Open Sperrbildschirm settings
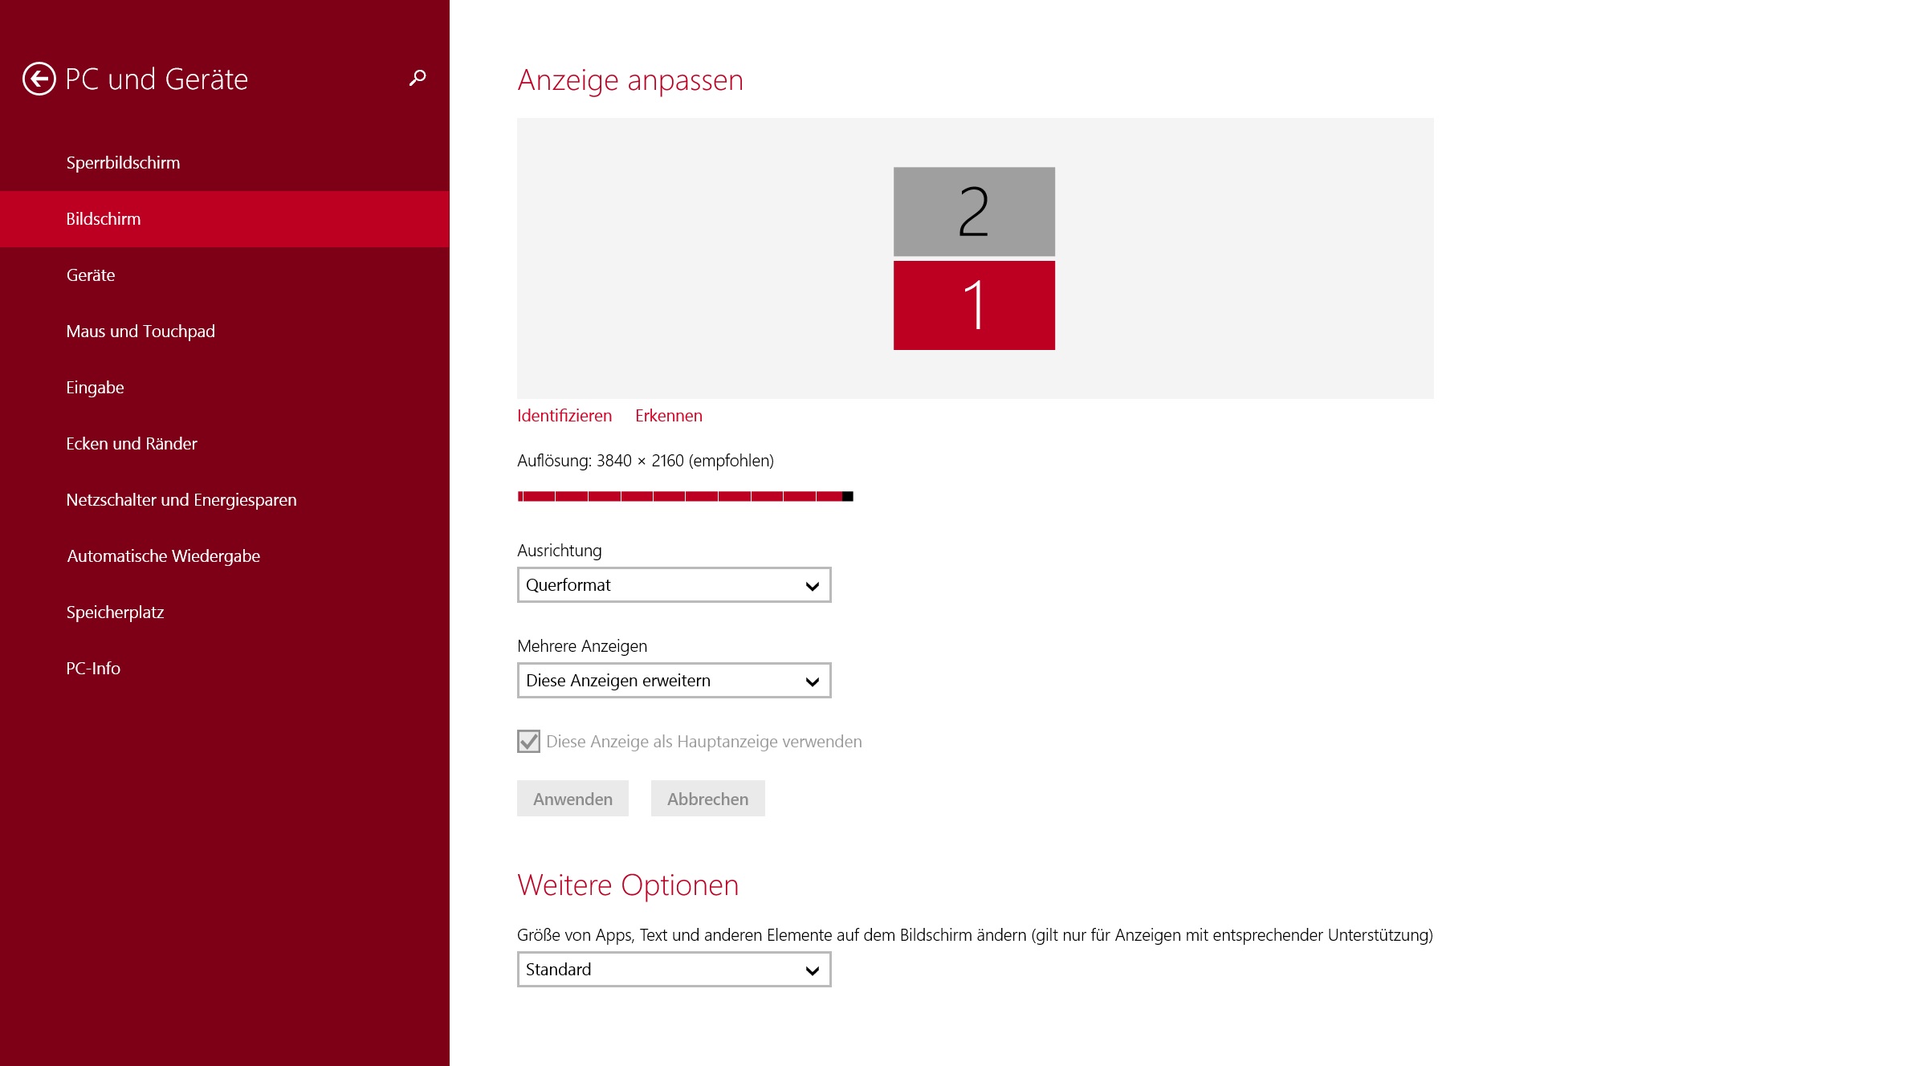 [x=123, y=163]
